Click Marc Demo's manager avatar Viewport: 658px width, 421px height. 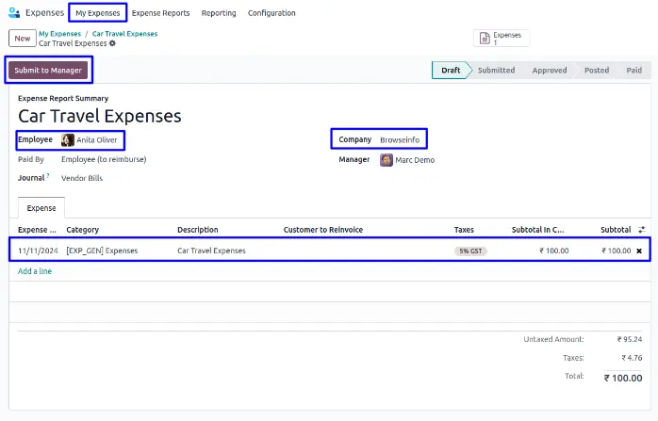[x=387, y=160]
